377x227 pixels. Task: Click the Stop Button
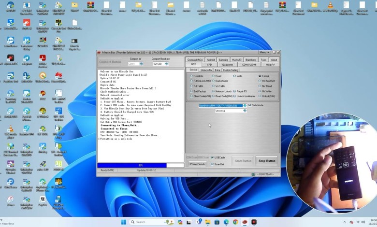pos(267,161)
